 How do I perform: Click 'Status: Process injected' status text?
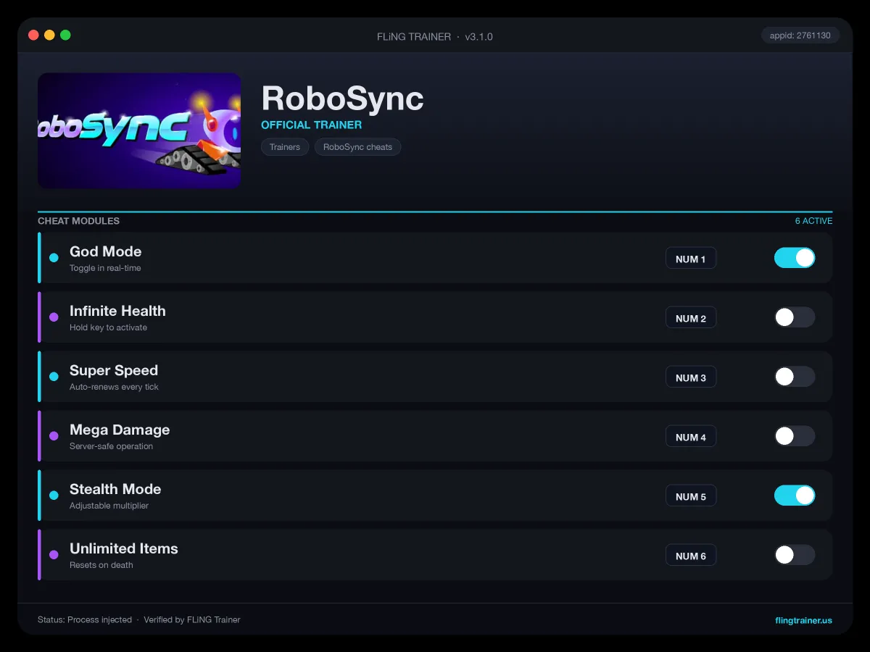point(85,620)
